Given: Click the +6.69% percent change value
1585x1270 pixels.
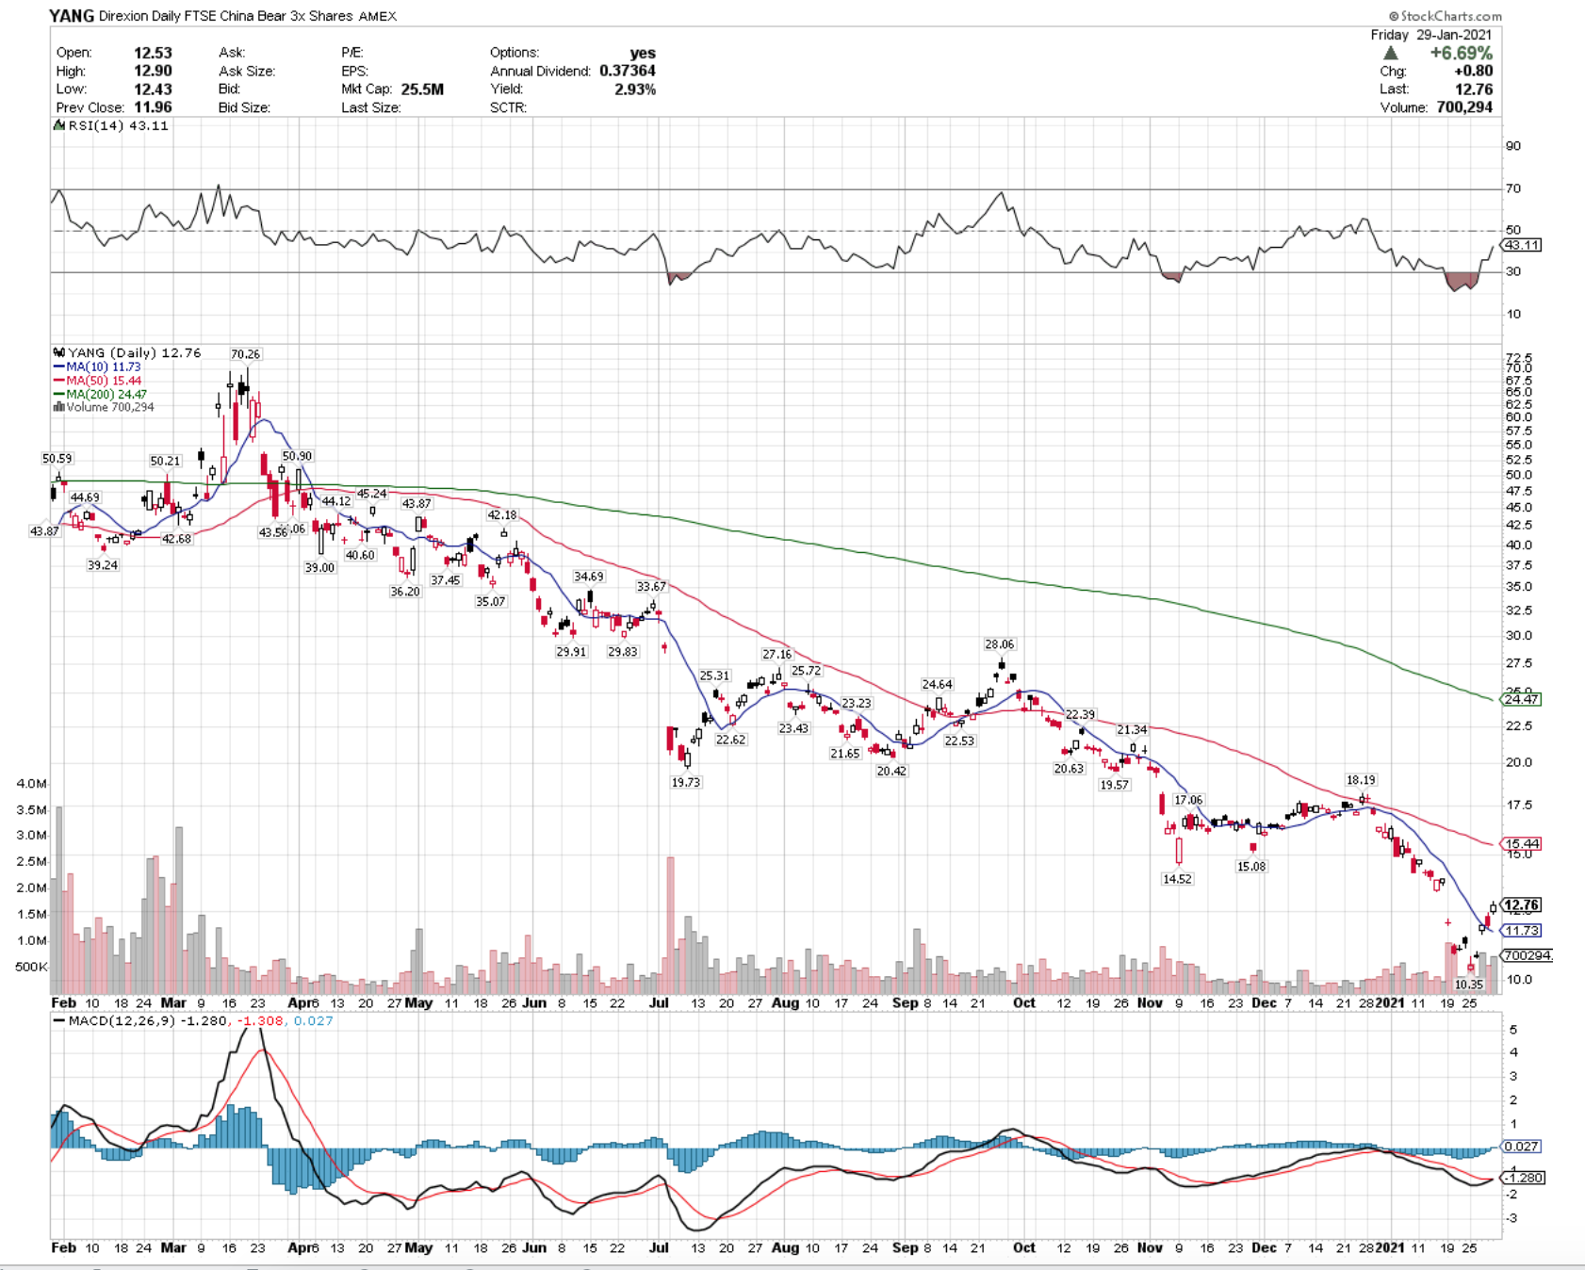Looking at the screenshot, I should tap(1461, 53).
